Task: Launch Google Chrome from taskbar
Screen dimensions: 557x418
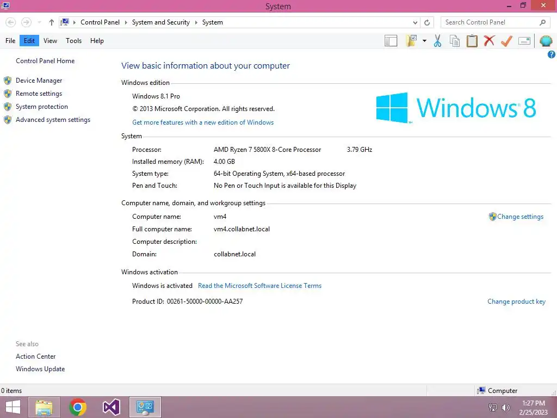Action: (78, 407)
